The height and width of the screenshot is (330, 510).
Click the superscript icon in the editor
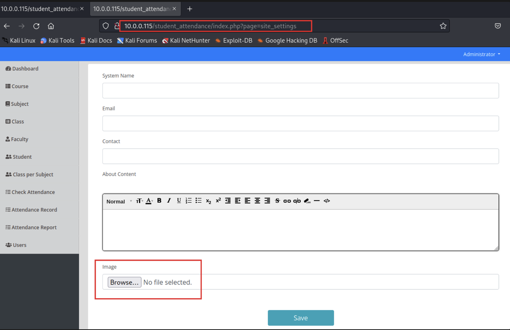218,201
